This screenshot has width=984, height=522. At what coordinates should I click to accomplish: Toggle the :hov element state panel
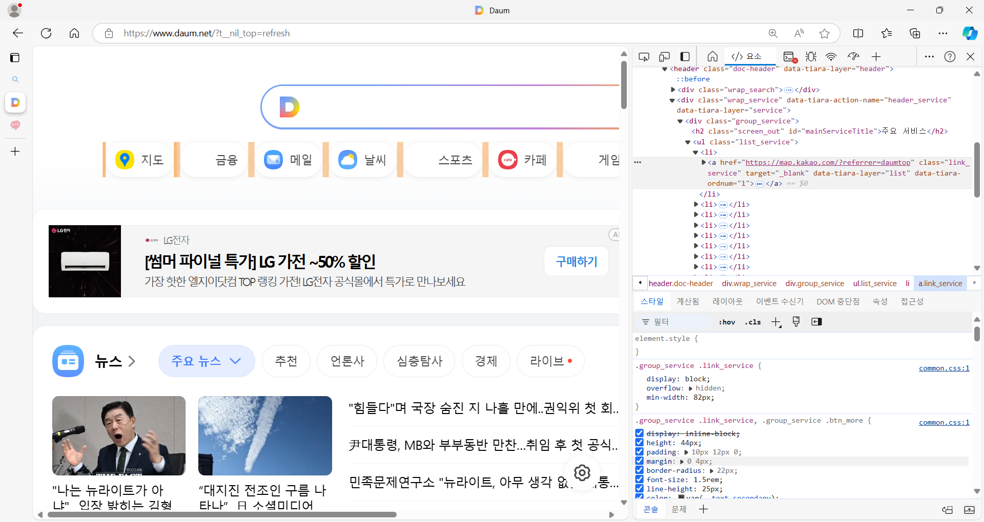point(727,322)
